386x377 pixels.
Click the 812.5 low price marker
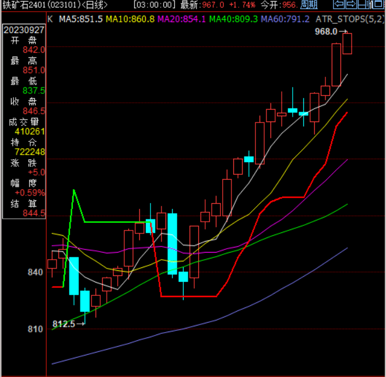coord(64,324)
